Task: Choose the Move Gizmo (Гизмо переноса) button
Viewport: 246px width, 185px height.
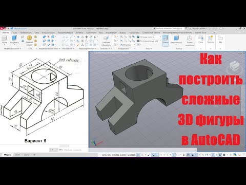Action: (x=190, y=41)
